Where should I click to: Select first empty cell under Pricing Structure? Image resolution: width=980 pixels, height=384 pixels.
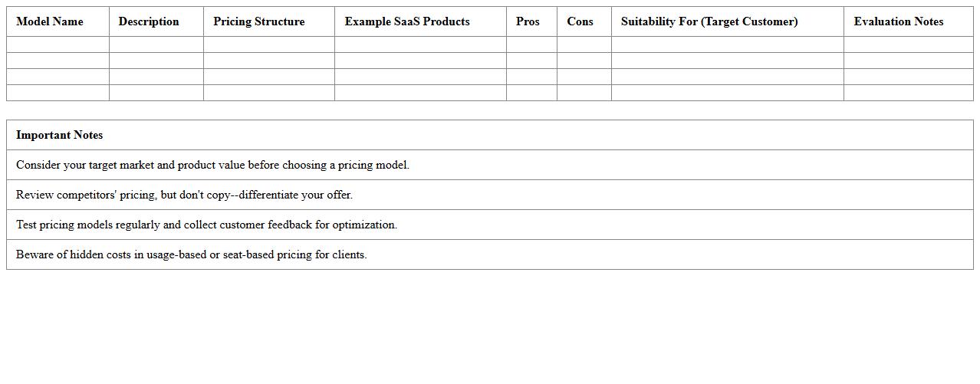click(x=269, y=44)
